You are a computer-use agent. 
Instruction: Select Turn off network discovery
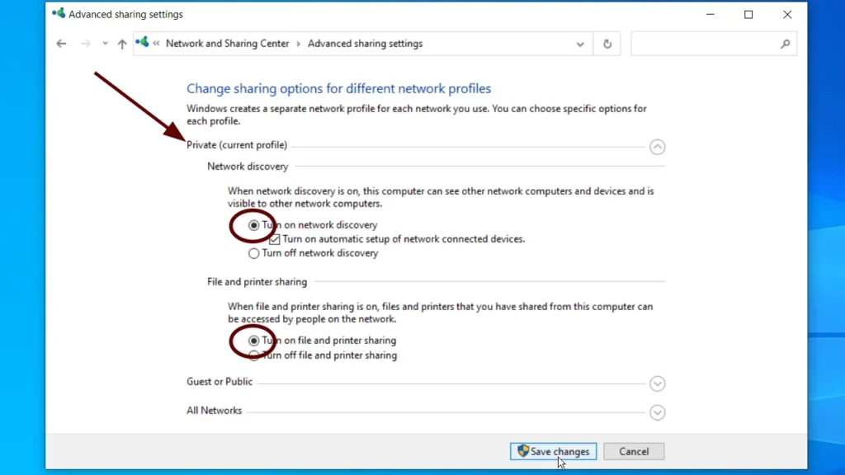(254, 253)
